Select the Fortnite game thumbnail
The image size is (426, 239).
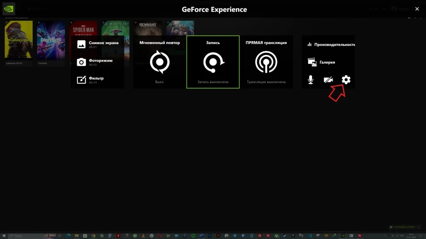51,40
